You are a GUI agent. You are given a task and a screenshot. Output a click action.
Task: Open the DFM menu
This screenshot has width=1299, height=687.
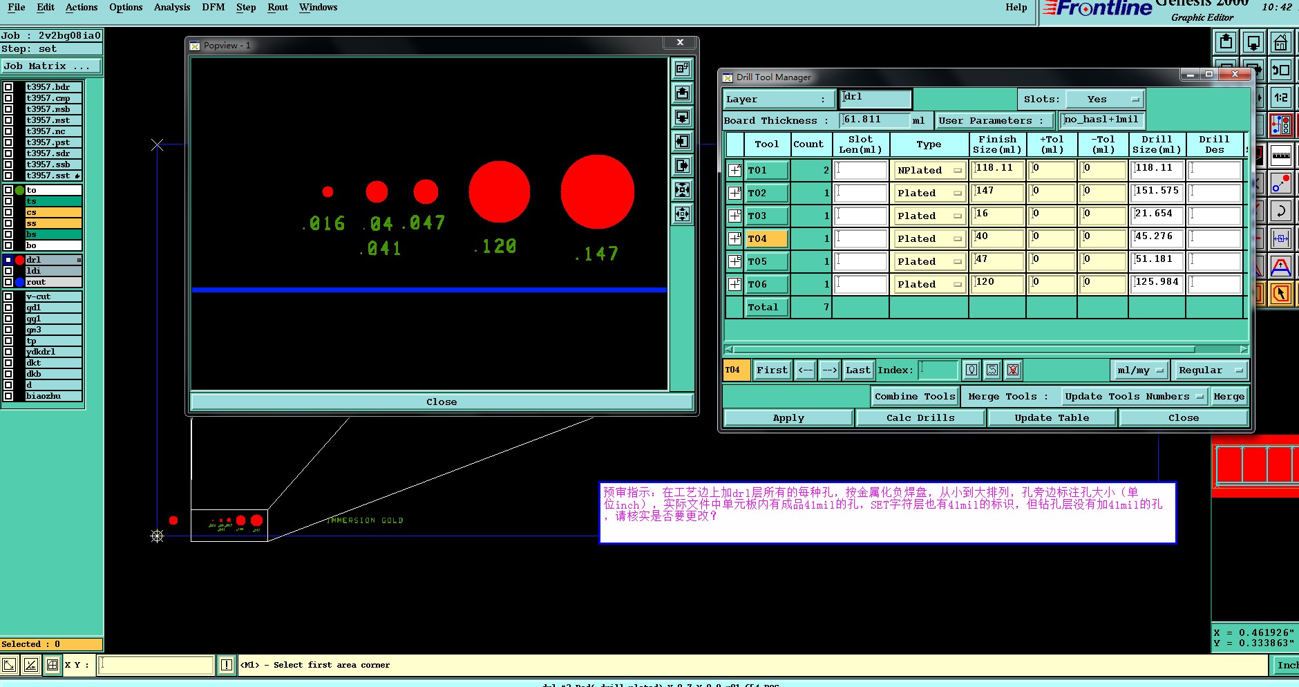[214, 7]
